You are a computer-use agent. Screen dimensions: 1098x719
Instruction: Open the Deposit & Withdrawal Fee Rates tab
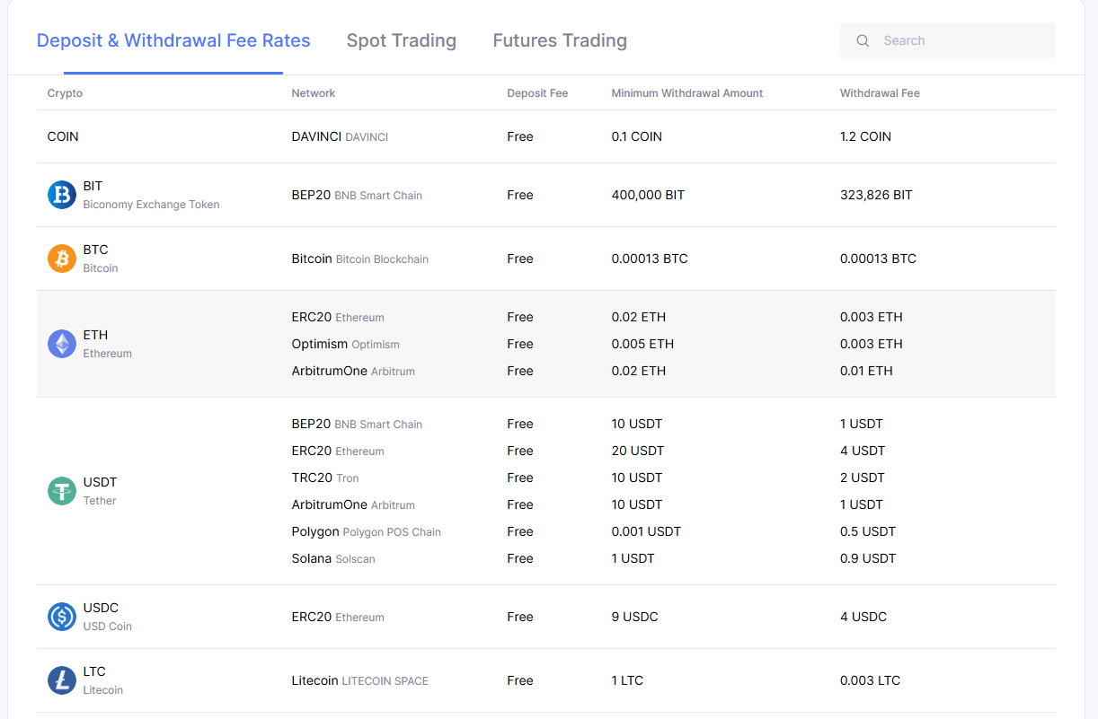(173, 40)
